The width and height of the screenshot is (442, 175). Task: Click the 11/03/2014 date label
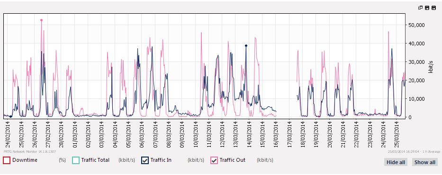click(x=209, y=134)
